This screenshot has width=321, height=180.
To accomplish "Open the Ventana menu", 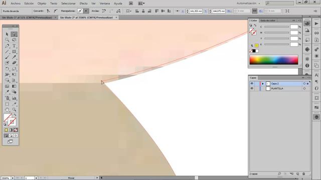I will click(x=105, y=3).
